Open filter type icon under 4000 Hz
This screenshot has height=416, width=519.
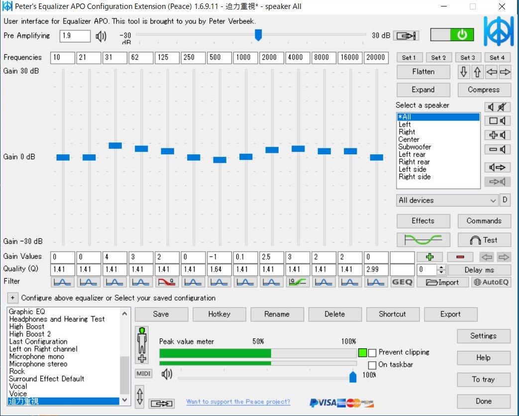coord(297,282)
